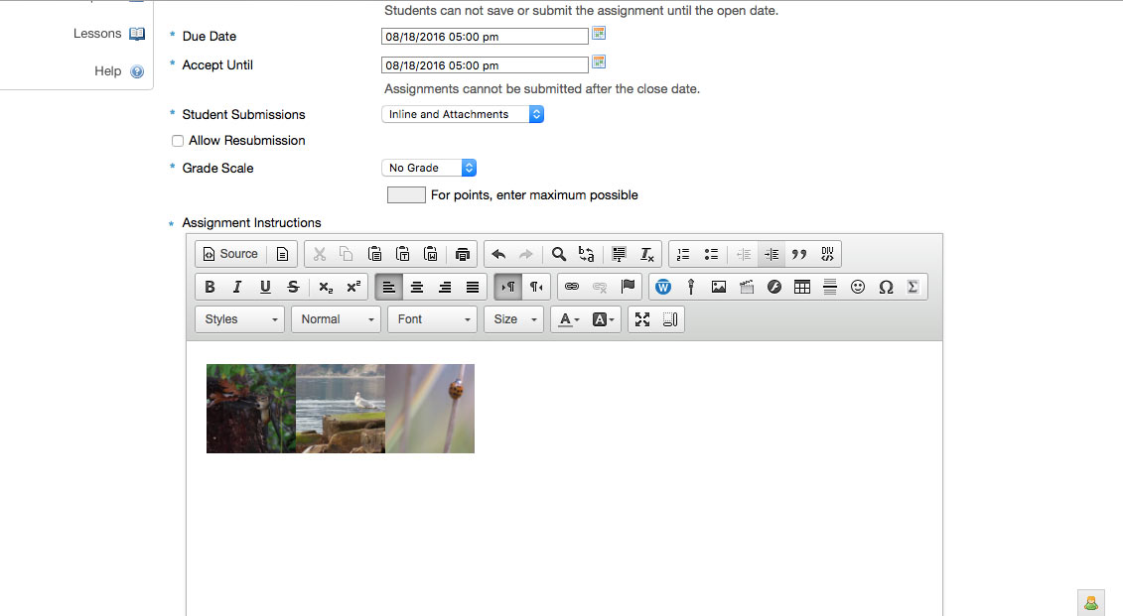Insert a Smiley emoticon
Screen dimensions: 1123x616
pos(858,287)
